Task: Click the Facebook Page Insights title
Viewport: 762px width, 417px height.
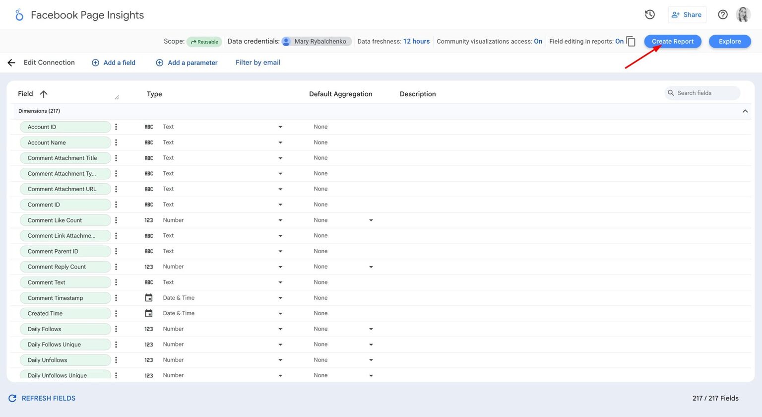Action: tap(87, 15)
